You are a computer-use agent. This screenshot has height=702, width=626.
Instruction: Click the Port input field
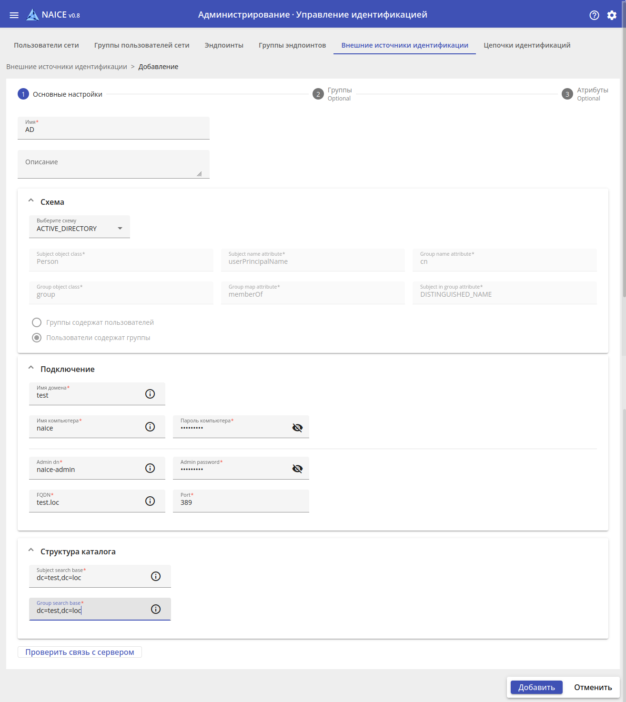point(241,502)
